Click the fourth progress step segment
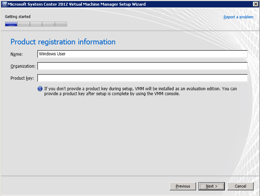Screen dimensions: 260x196 (48, 24)
